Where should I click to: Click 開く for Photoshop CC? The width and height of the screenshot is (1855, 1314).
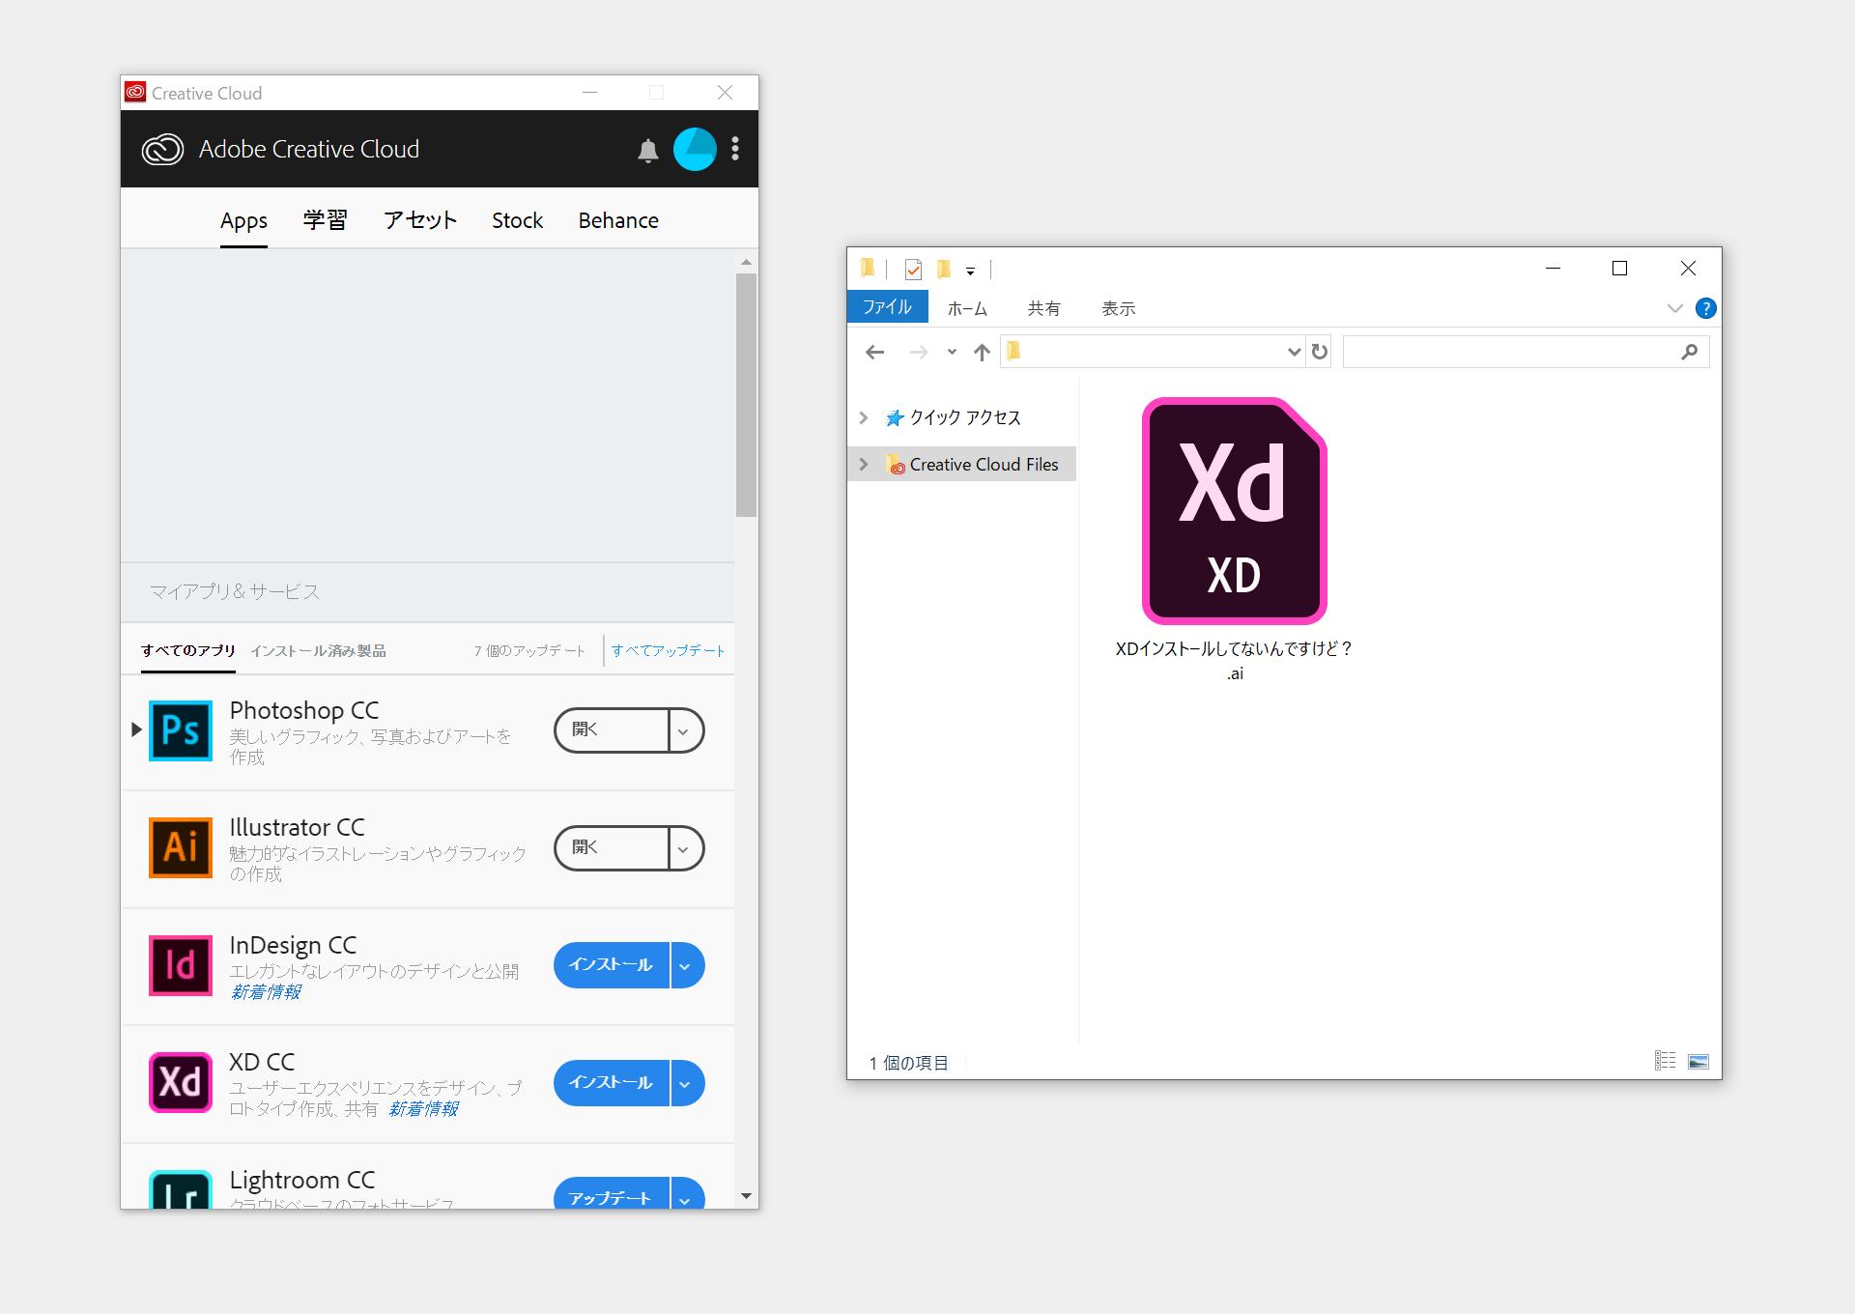pos(612,730)
